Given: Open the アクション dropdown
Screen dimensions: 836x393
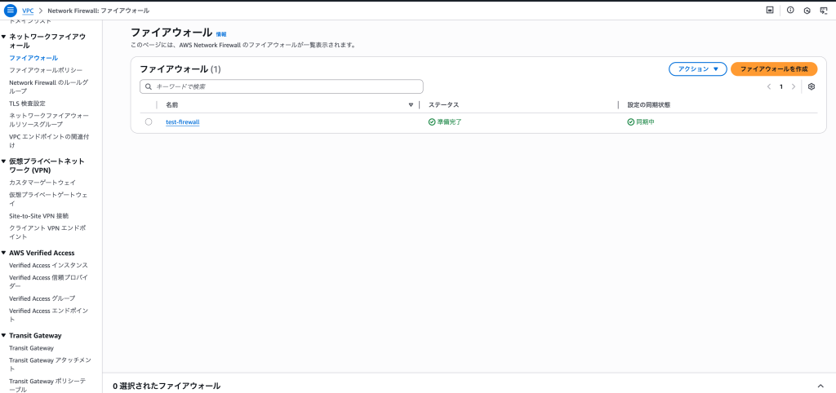Looking at the screenshot, I should pyautogui.click(x=697, y=68).
